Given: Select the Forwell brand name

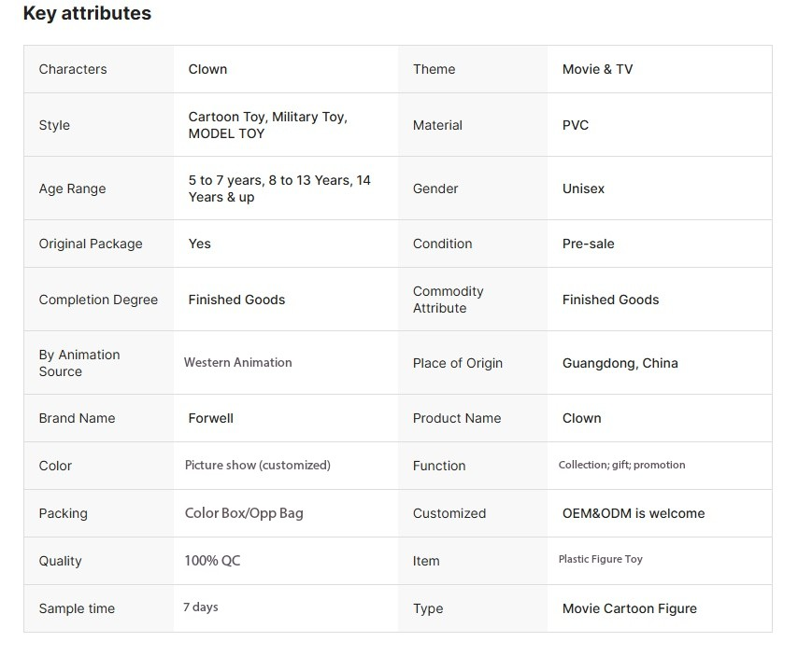Looking at the screenshot, I should click(210, 418).
